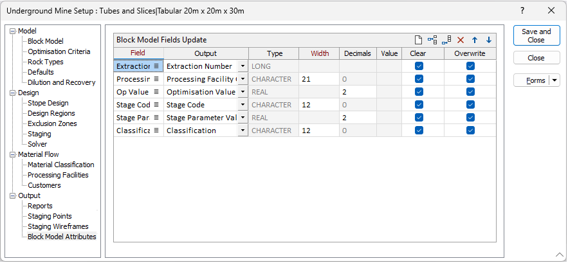Open field list icon in Stage Parameter row
The width and height of the screenshot is (568, 263).
point(156,118)
